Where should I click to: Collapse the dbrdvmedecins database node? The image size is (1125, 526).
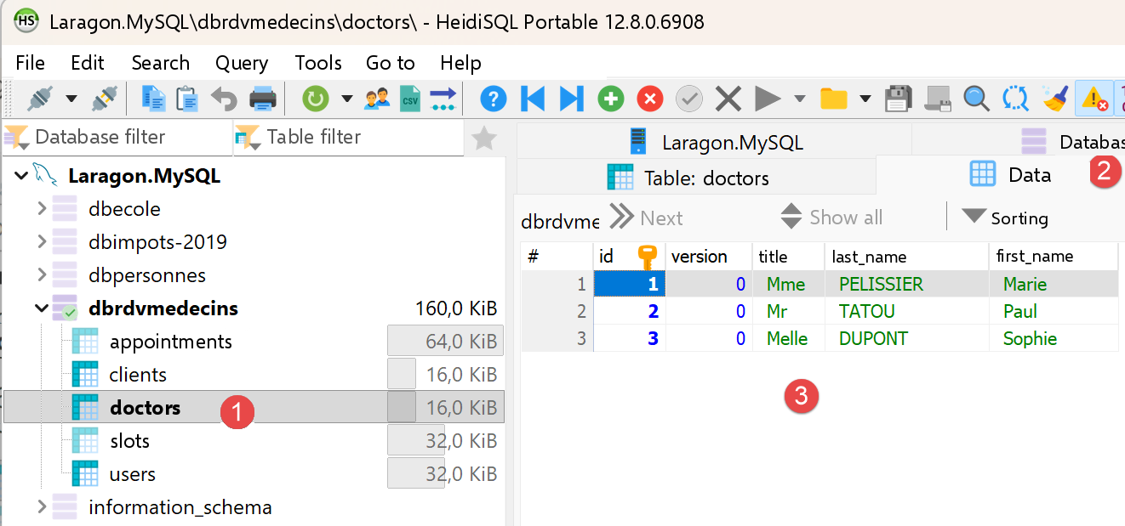(x=42, y=308)
